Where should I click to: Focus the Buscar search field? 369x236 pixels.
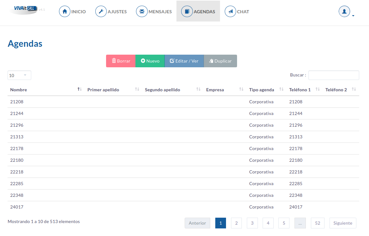pos(334,75)
